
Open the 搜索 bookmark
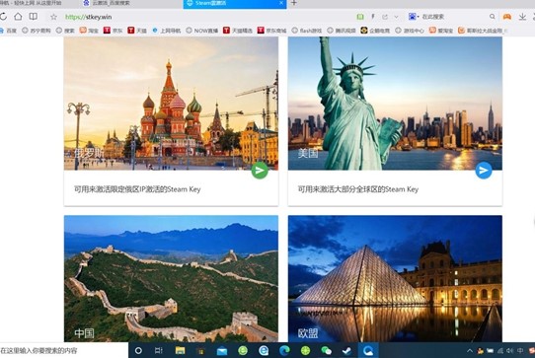pos(65,31)
